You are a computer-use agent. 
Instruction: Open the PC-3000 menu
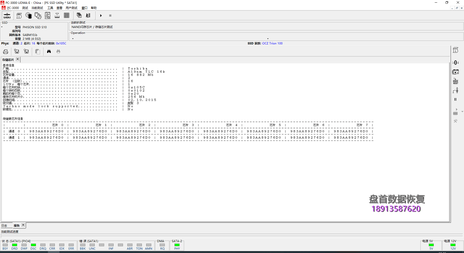[13, 8]
